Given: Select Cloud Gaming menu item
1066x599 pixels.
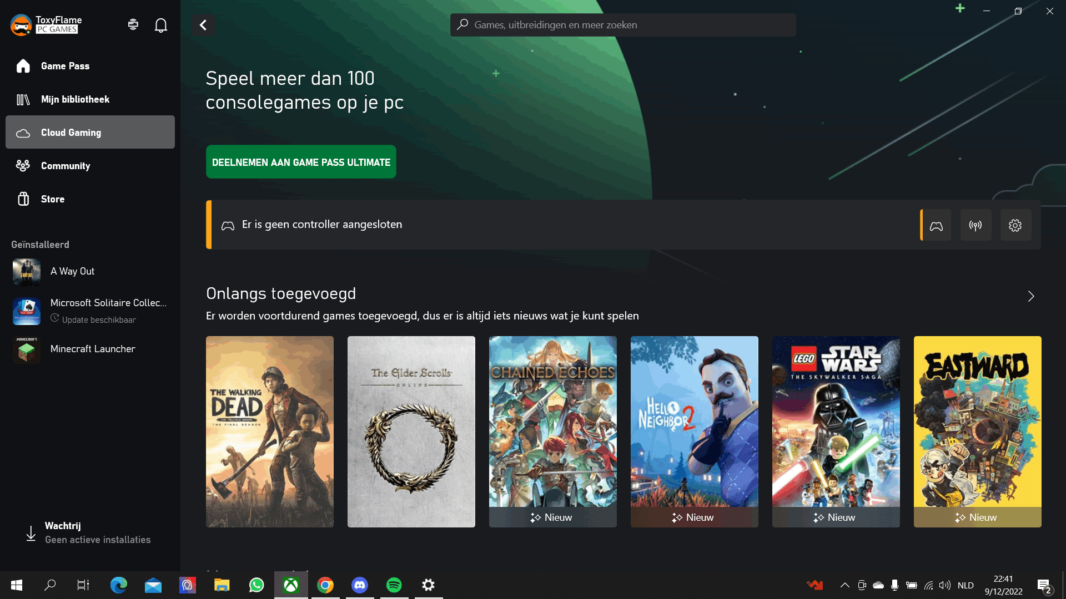Looking at the screenshot, I should pos(90,131).
